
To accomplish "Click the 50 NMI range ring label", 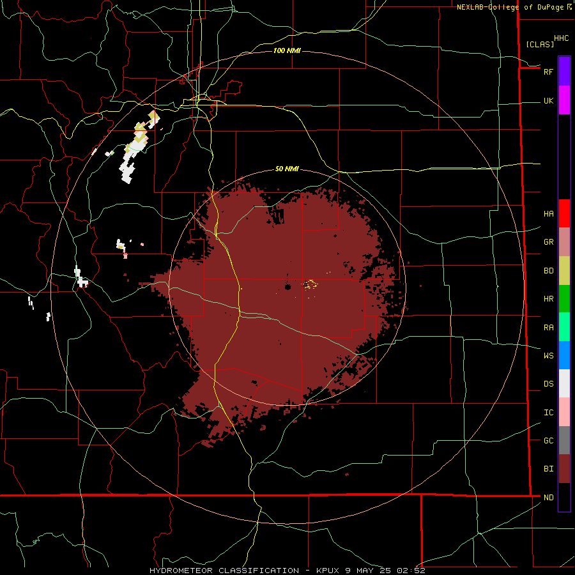I will [x=287, y=169].
